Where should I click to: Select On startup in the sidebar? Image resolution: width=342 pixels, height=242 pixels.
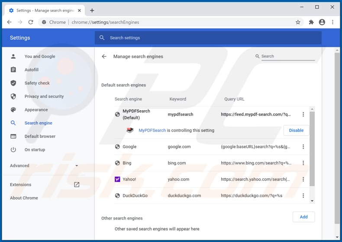pos(35,150)
